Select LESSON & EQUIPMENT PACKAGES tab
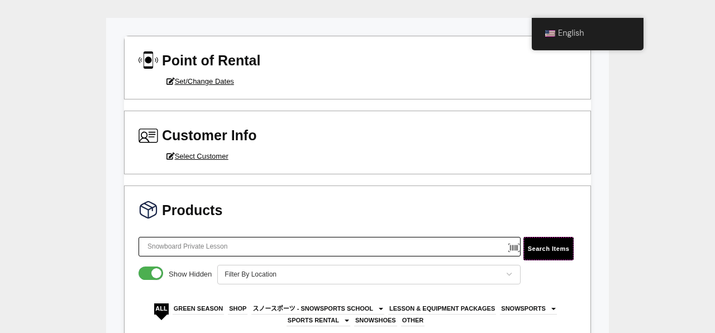The width and height of the screenshot is (715, 333). (442, 309)
